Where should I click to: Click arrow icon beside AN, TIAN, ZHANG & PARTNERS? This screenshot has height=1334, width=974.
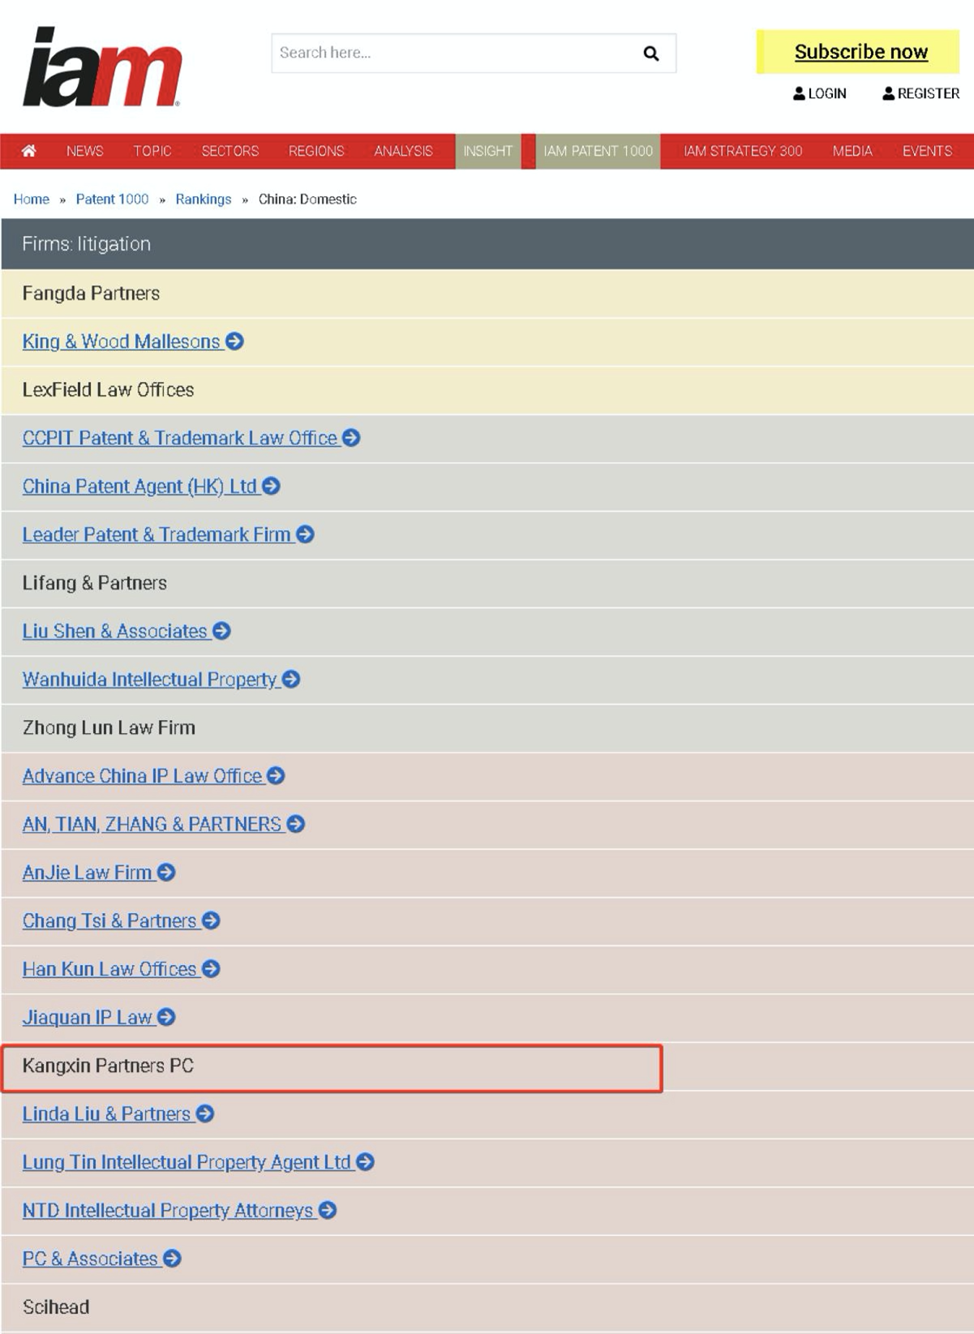(296, 824)
